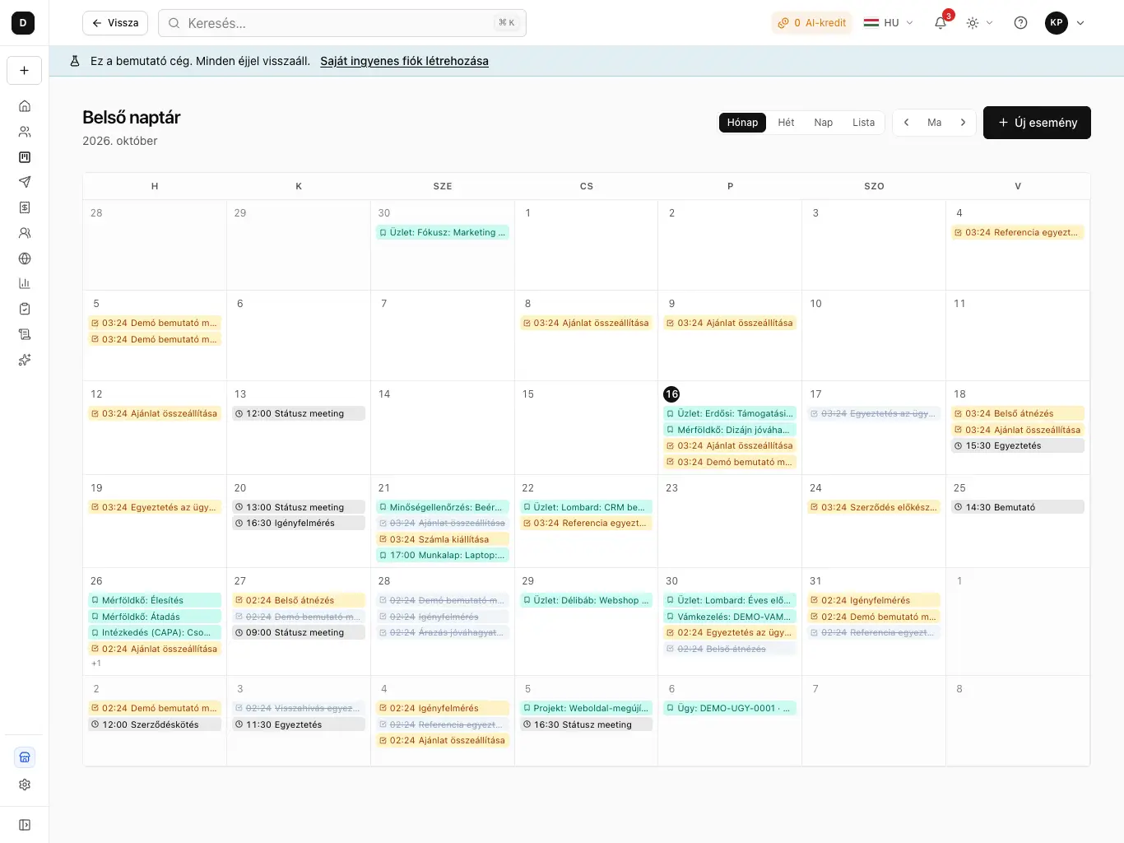The image size is (1124, 843).
Task: Open 17:00 Munkalap: Laptop event
Action: 443,556
